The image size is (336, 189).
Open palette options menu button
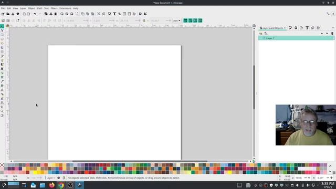(334, 173)
